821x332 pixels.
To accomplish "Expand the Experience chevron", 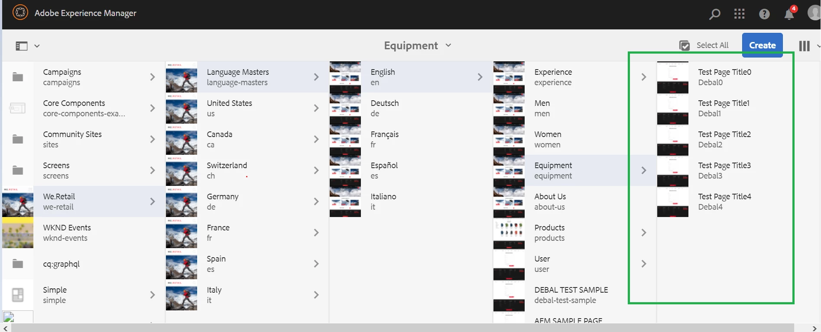I will click(x=644, y=77).
